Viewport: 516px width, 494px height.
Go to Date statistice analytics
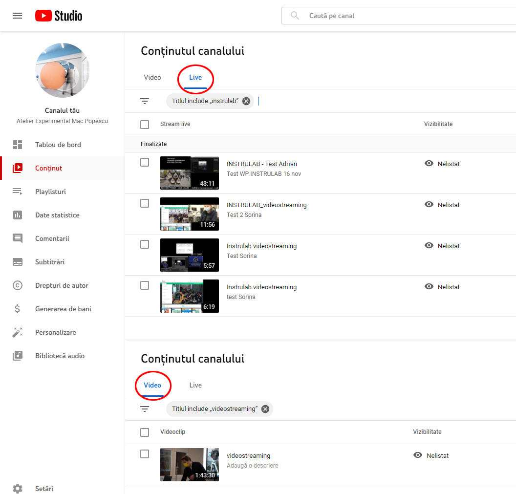click(x=57, y=215)
